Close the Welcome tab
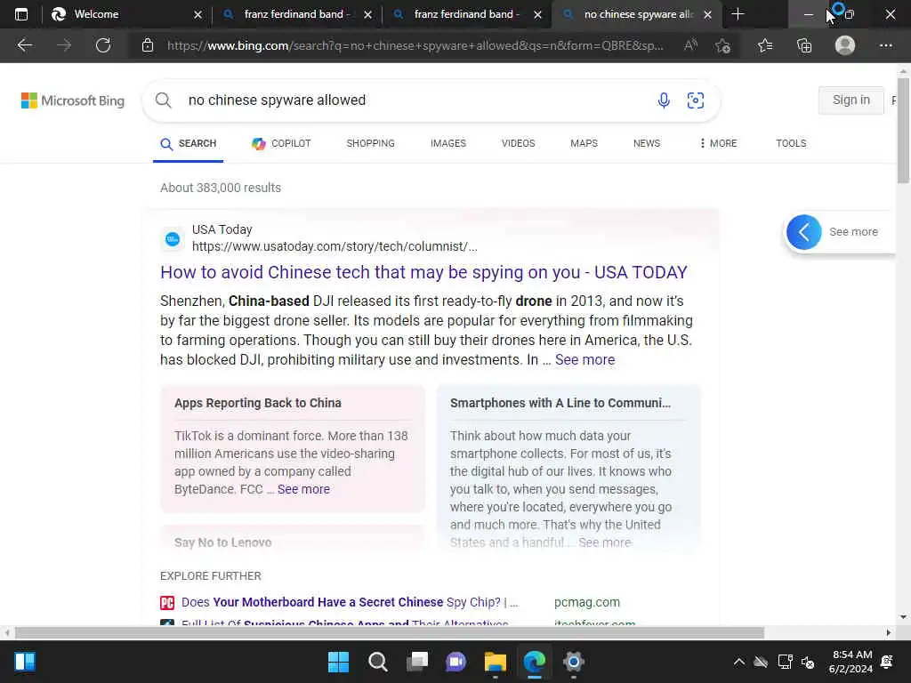The width and height of the screenshot is (911, 683). tap(198, 14)
